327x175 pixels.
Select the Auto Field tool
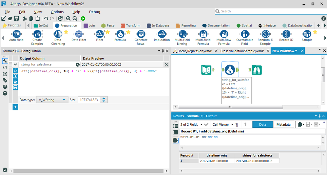(x=16, y=36)
